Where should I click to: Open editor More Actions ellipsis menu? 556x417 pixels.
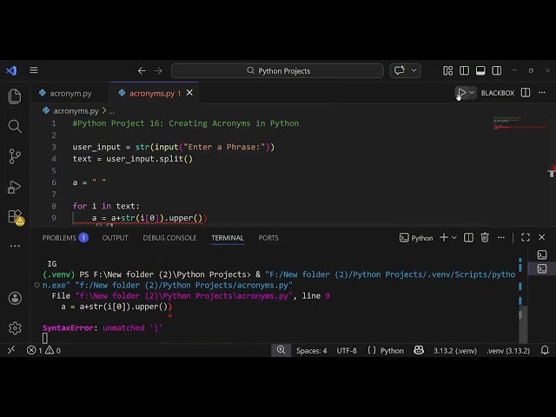[x=542, y=93]
